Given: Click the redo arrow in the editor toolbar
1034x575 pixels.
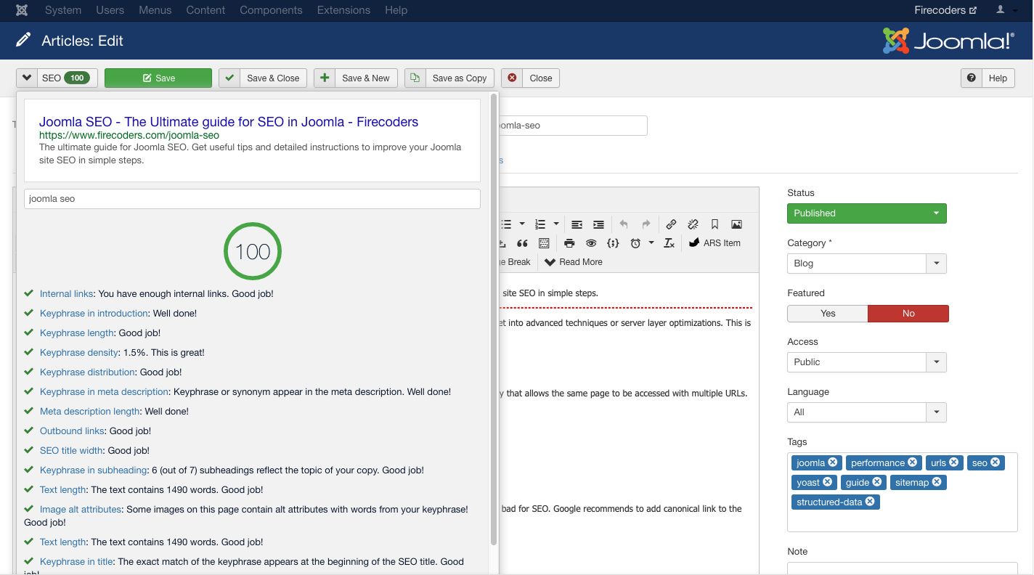Looking at the screenshot, I should [646, 224].
